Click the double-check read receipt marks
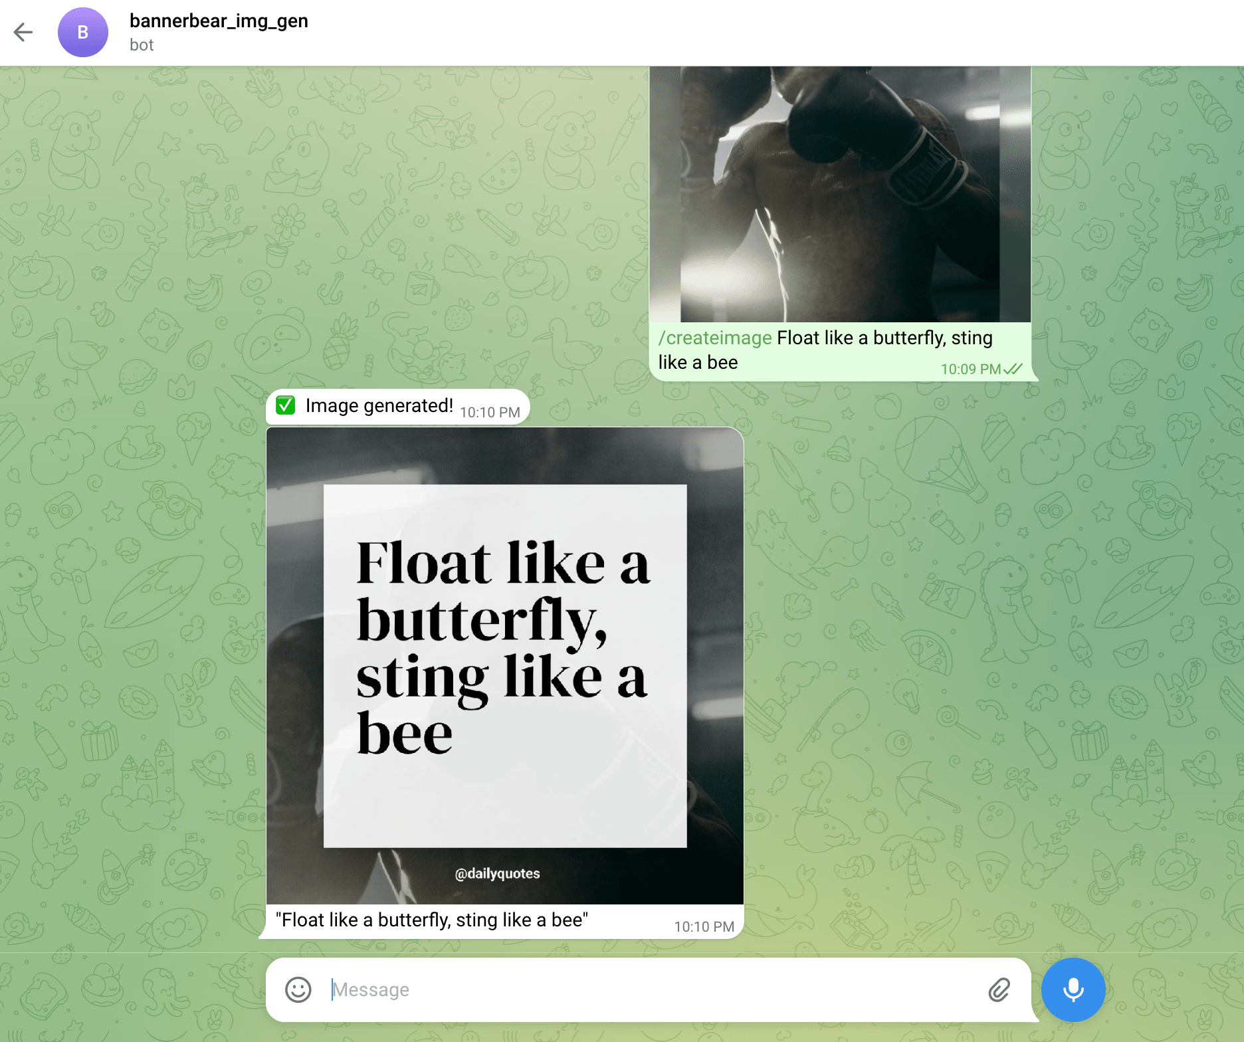 [1013, 369]
